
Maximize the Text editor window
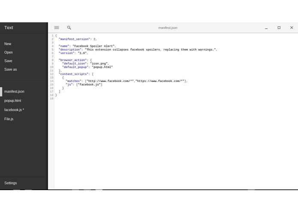pos(279,27)
